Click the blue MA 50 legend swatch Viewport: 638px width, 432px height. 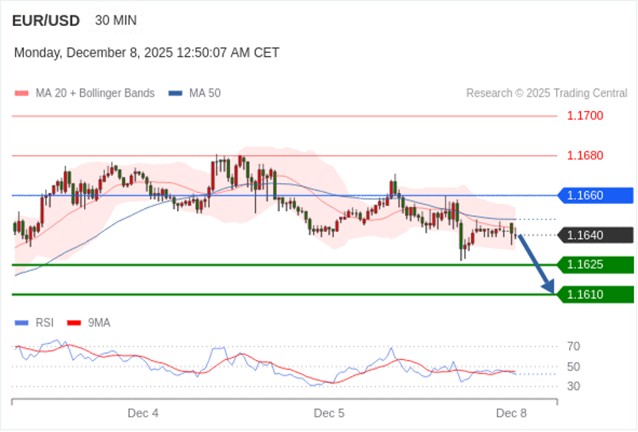pos(176,93)
